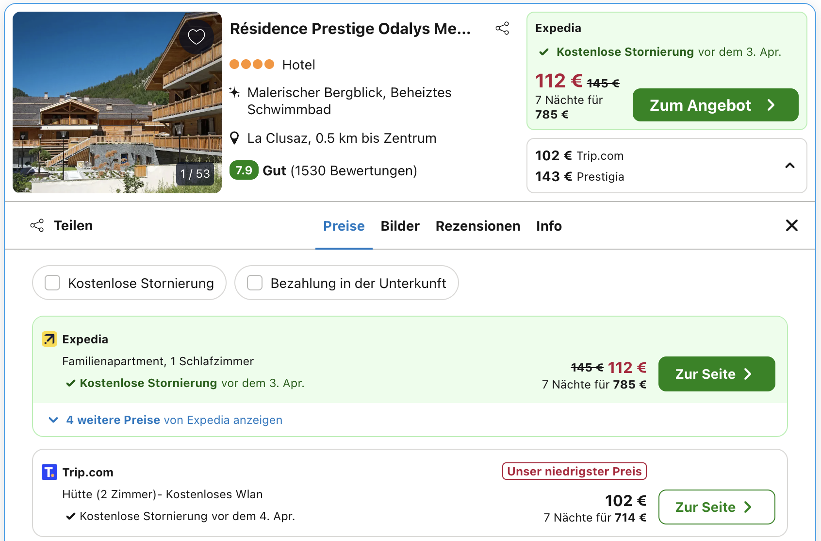Click the 7.9 rating badge
Screen dimensions: 821x541
tap(244, 170)
